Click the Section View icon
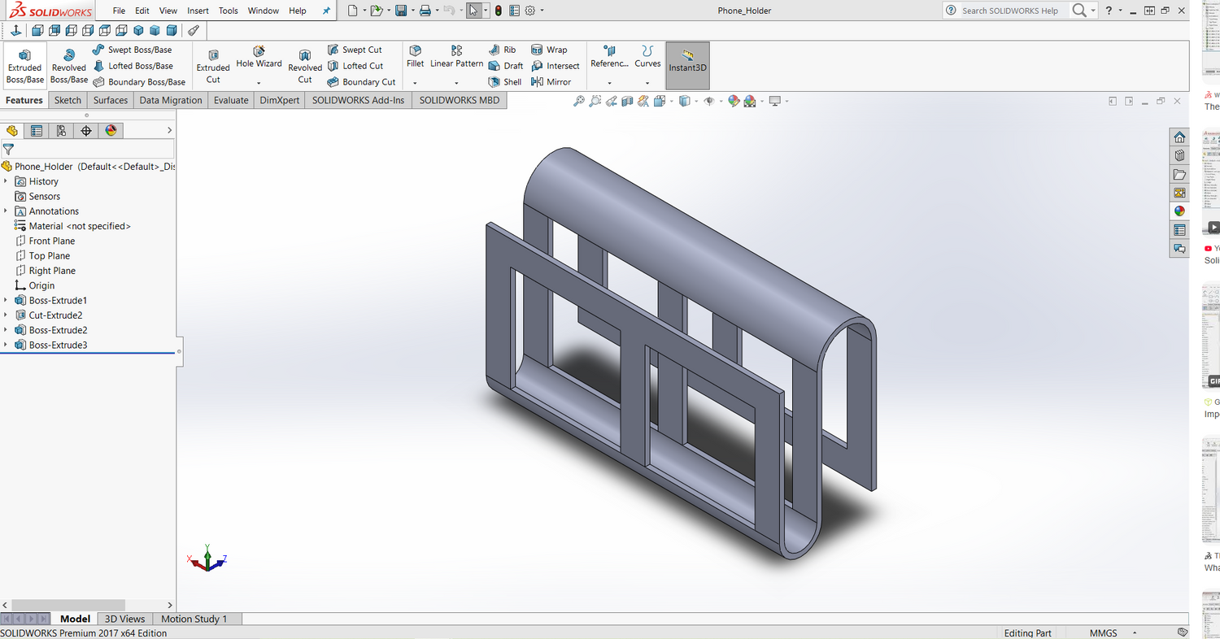This screenshot has height=639, width=1220. tap(627, 101)
